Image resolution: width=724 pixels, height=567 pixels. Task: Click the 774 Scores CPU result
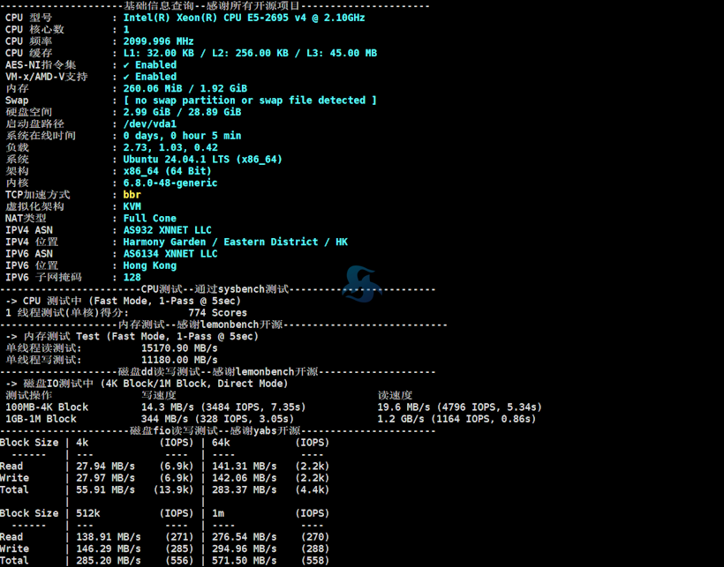[217, 313]
